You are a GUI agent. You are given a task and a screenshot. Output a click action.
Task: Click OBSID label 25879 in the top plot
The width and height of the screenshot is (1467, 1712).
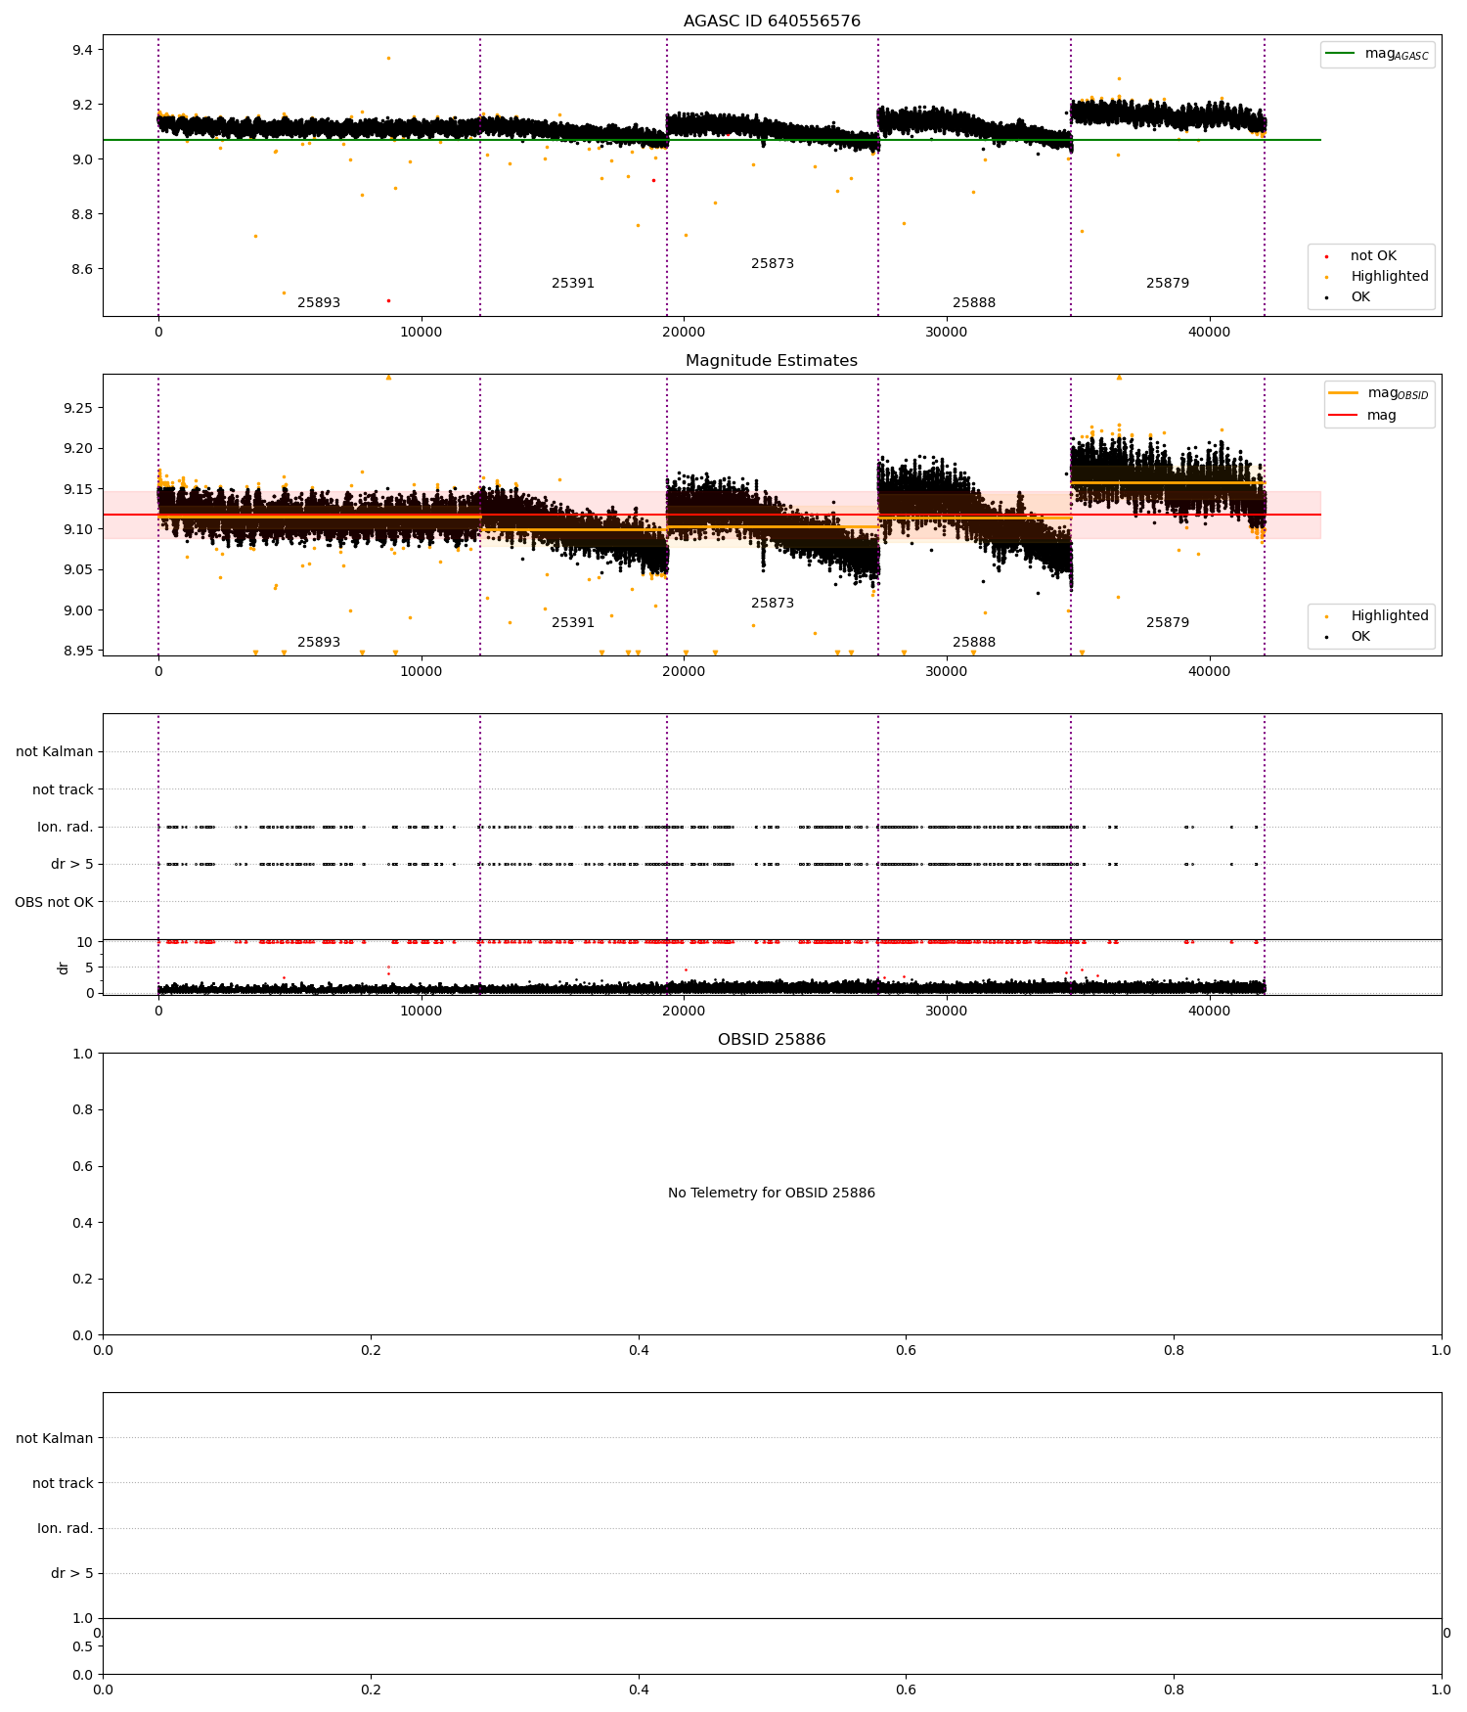(1168, 284)
